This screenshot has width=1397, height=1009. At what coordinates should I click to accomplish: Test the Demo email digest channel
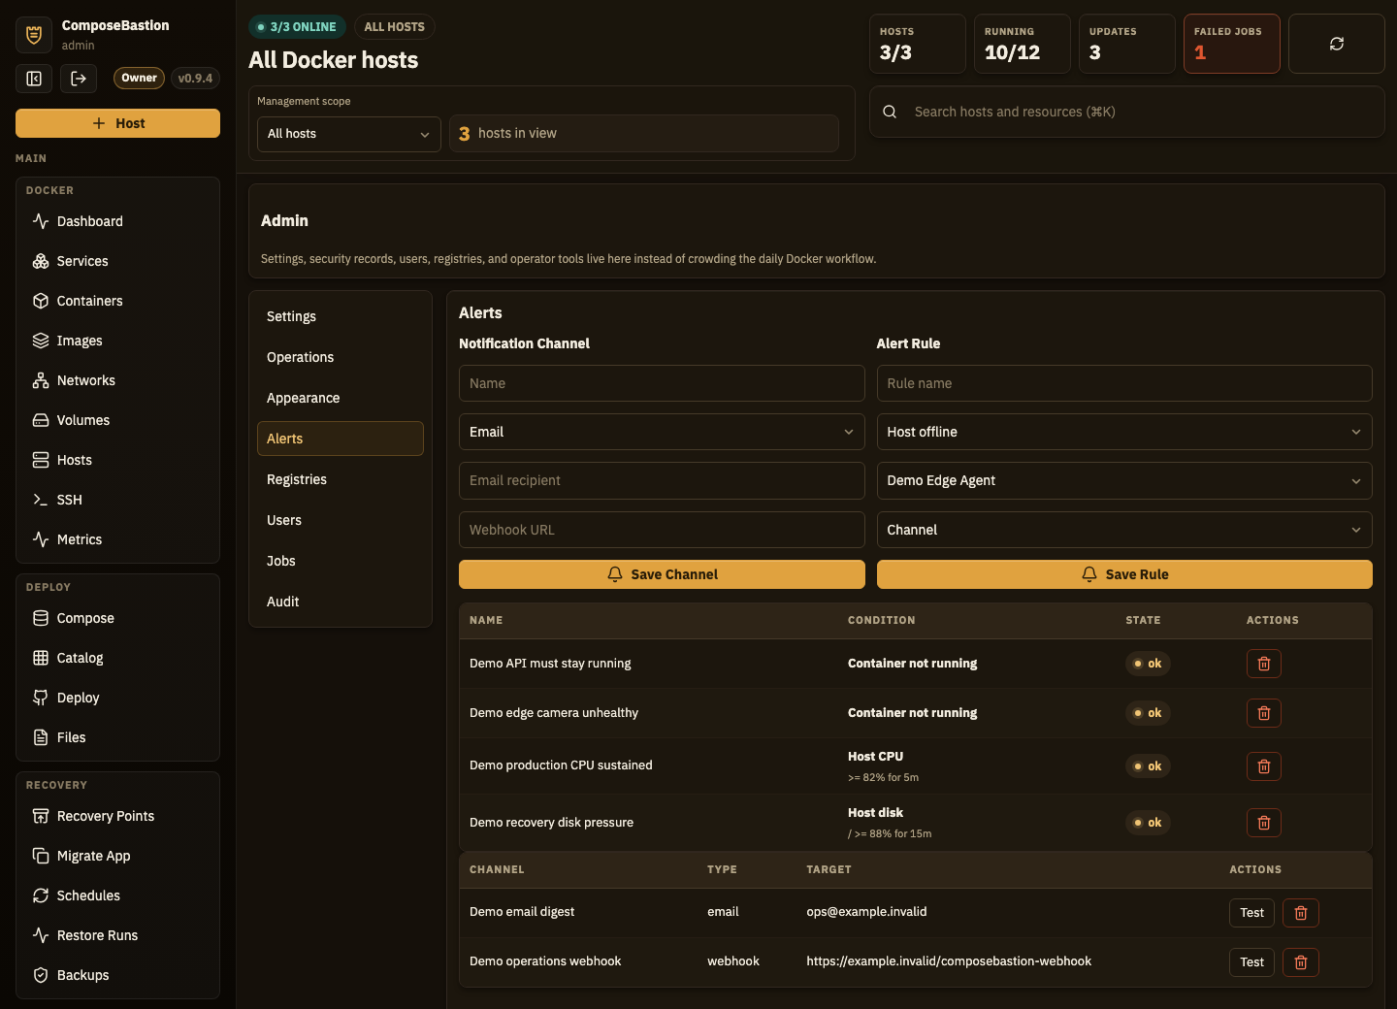(1251, 913)
